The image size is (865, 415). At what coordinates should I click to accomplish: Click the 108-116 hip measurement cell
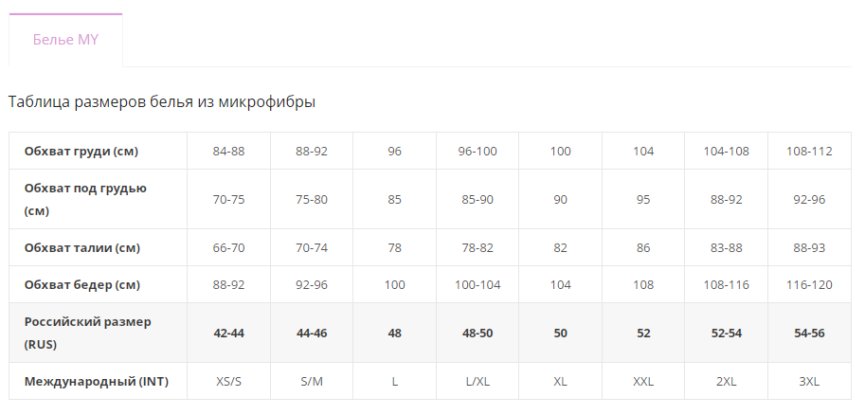727,285
